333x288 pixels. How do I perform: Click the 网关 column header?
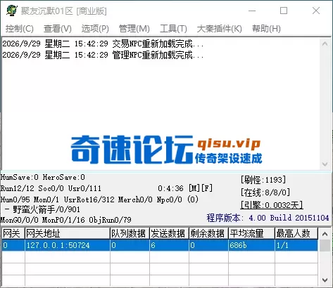tap(13, 233)
